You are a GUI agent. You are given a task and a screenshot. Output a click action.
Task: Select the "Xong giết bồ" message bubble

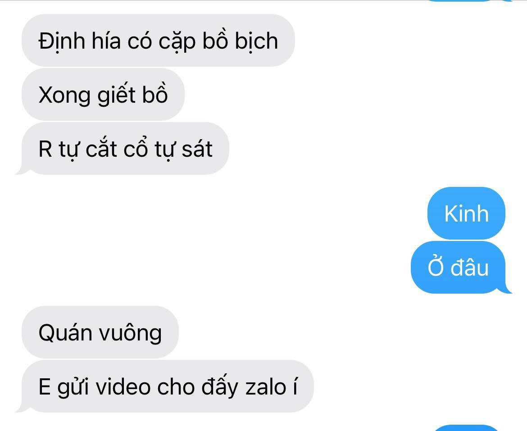point(103,95)
